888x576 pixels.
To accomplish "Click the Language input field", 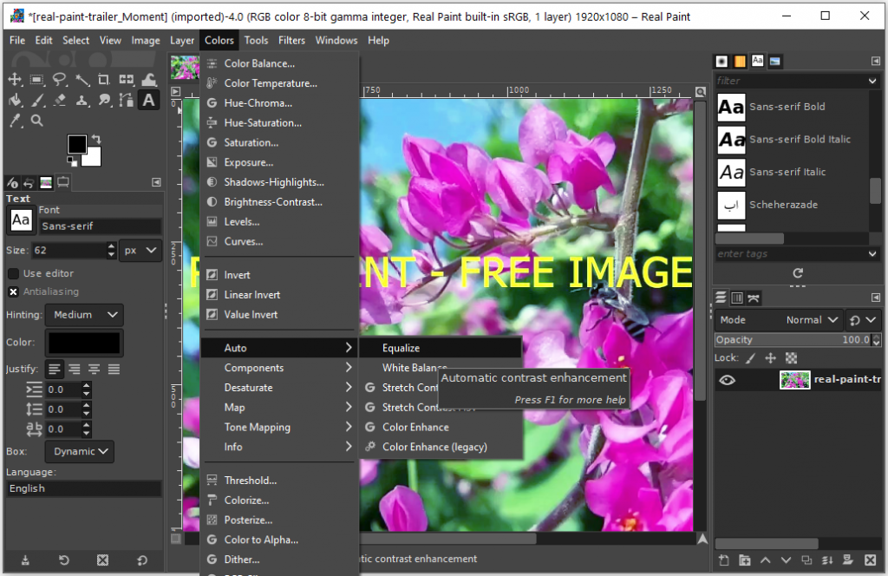I will 83,488.
